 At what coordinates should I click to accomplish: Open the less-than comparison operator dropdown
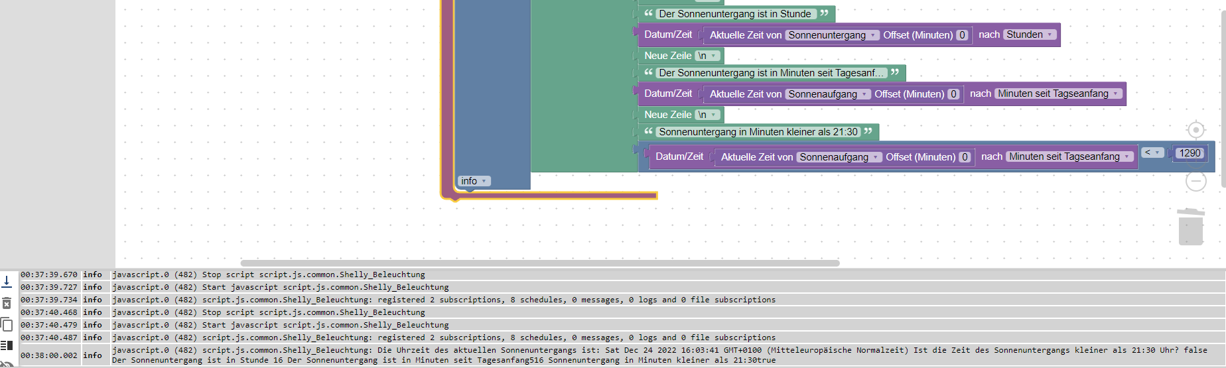click(x=1152, y=153)
